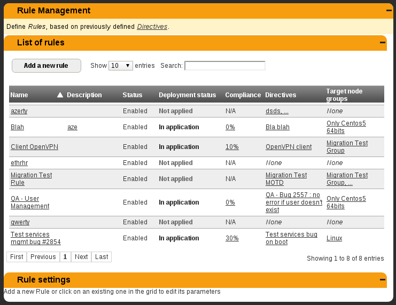Open the qwerty rule

pos(20,222)
